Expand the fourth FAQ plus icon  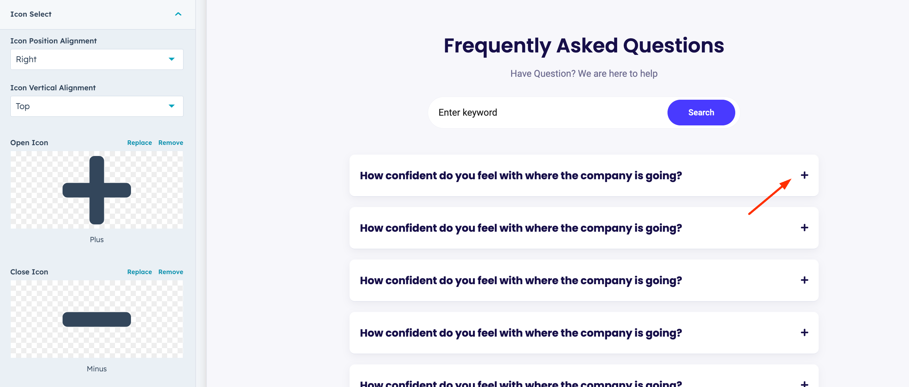[x=804, y=332]
